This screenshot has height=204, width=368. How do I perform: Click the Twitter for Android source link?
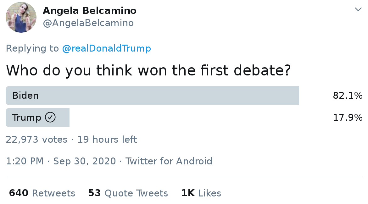click(169, 161)
